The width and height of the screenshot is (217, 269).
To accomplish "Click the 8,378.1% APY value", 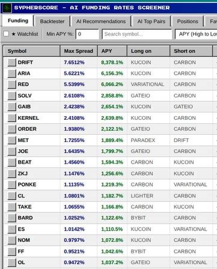I will (112, 63).
